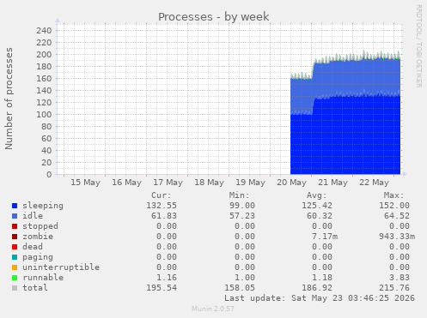427x318 pixels.
Task: Click the paging legend color swatch
Action: point(15,257)
